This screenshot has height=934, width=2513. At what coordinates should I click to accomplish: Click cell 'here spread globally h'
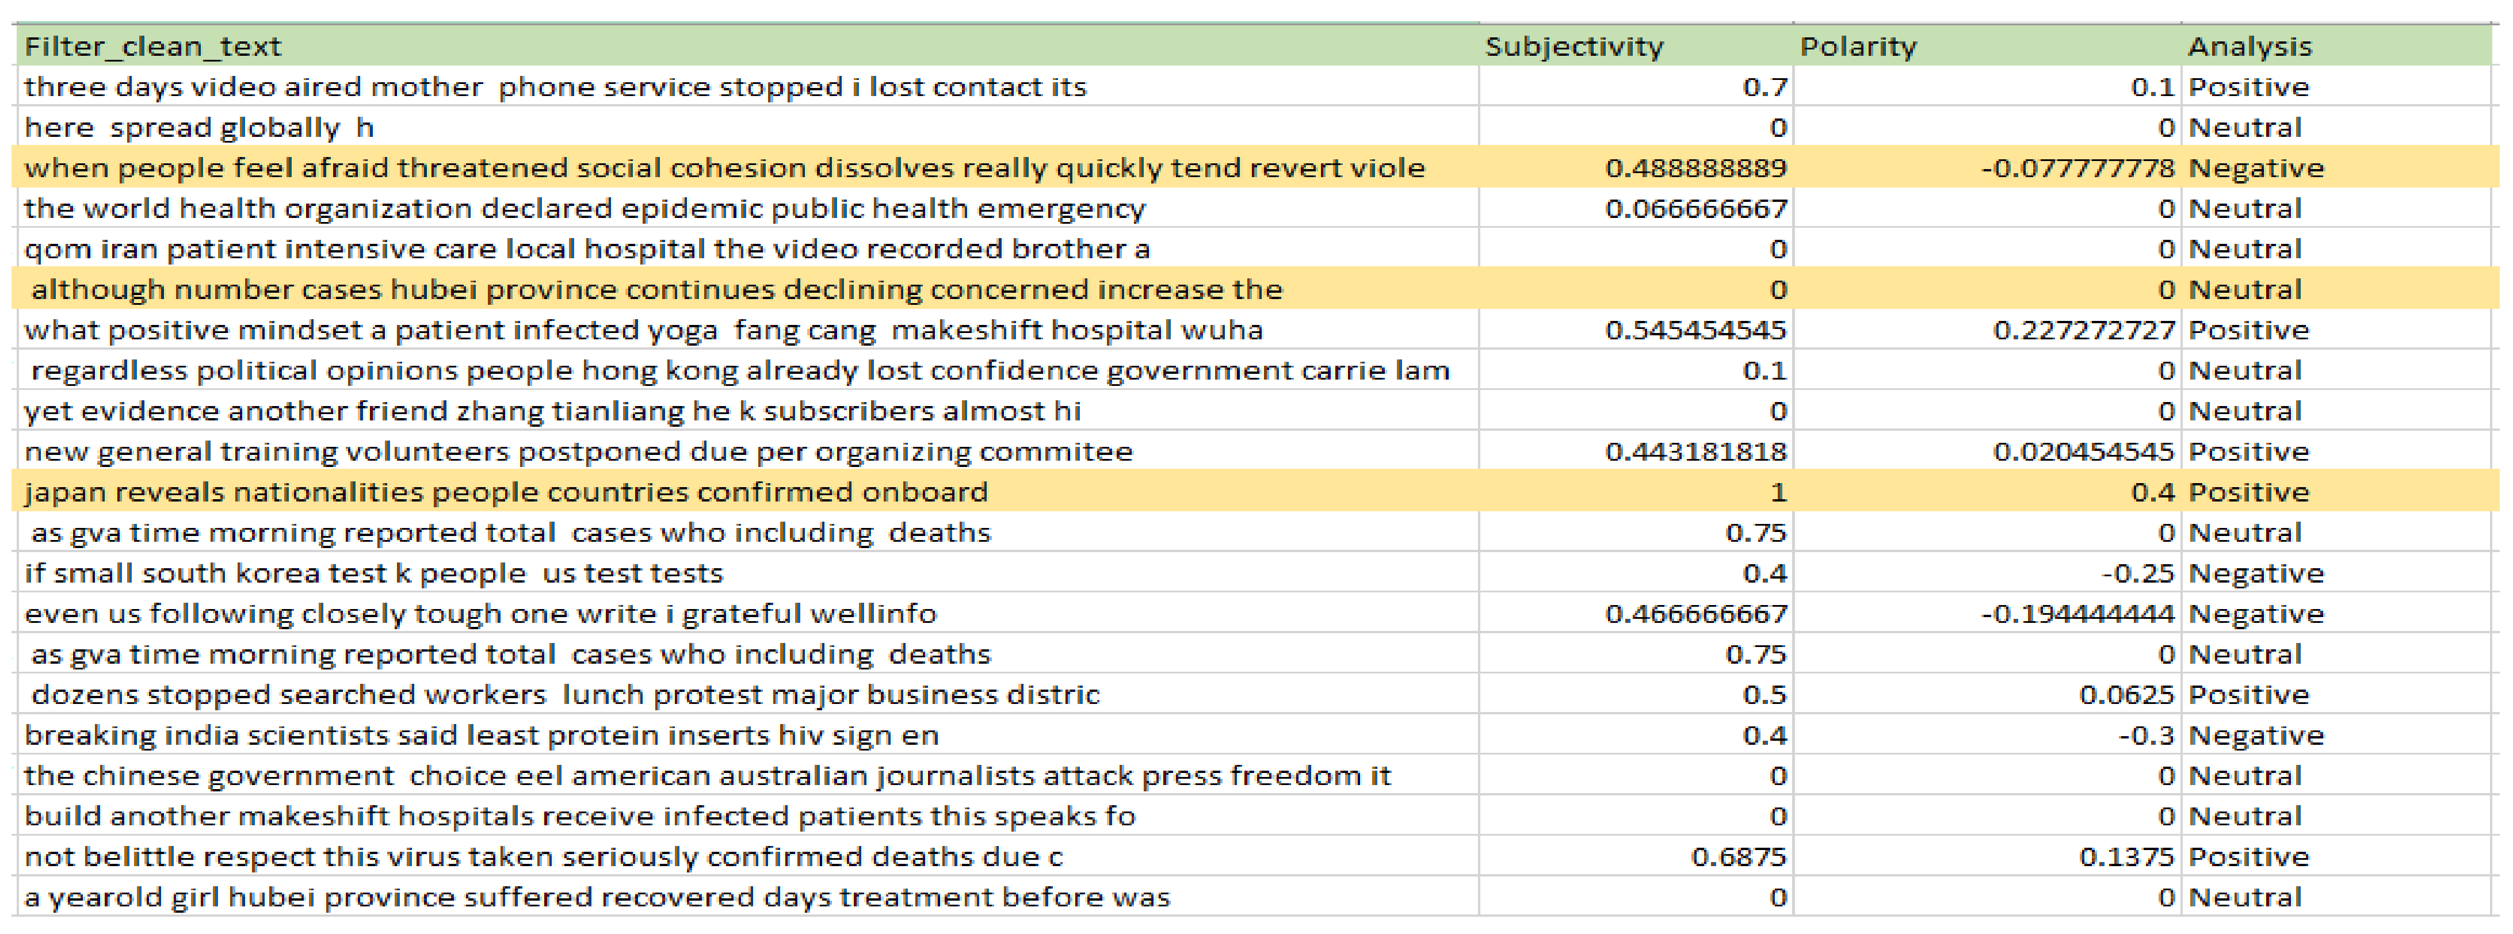199,128
